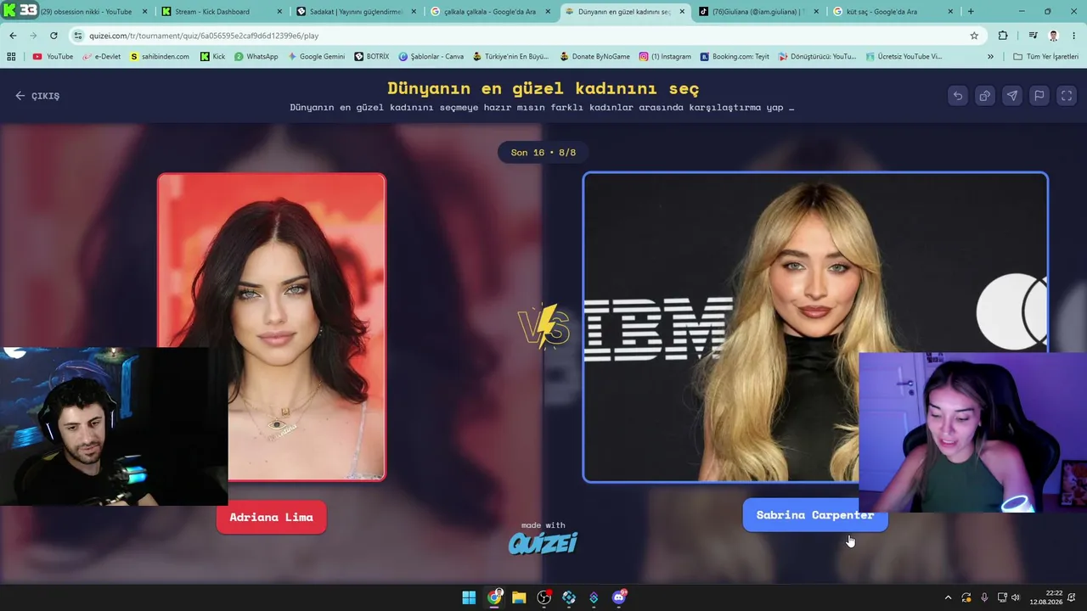Undo the last pick with the back arrow

pos(958,96)
